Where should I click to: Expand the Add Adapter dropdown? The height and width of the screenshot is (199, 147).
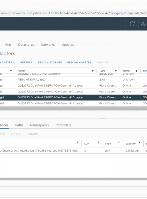pyautogui.click(x=7, y=62)
